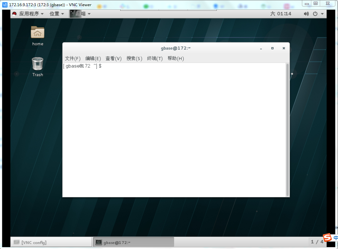Click the clock showing 六 01:14

click(281, 14)
